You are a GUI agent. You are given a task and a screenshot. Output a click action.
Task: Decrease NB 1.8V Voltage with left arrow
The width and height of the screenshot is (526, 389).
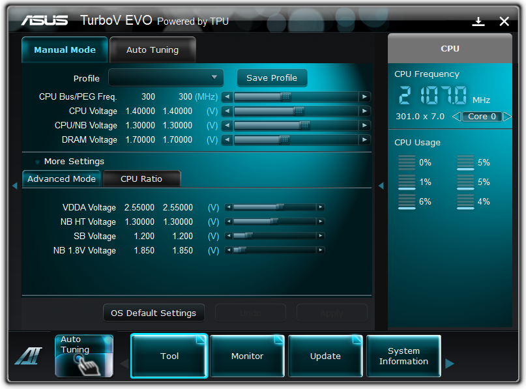[229, 250]
